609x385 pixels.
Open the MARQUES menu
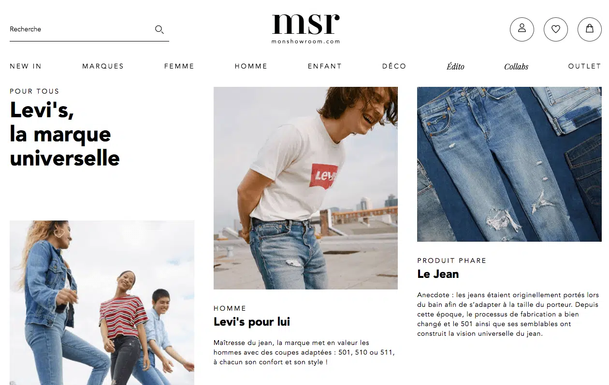[x=103, y=66]
